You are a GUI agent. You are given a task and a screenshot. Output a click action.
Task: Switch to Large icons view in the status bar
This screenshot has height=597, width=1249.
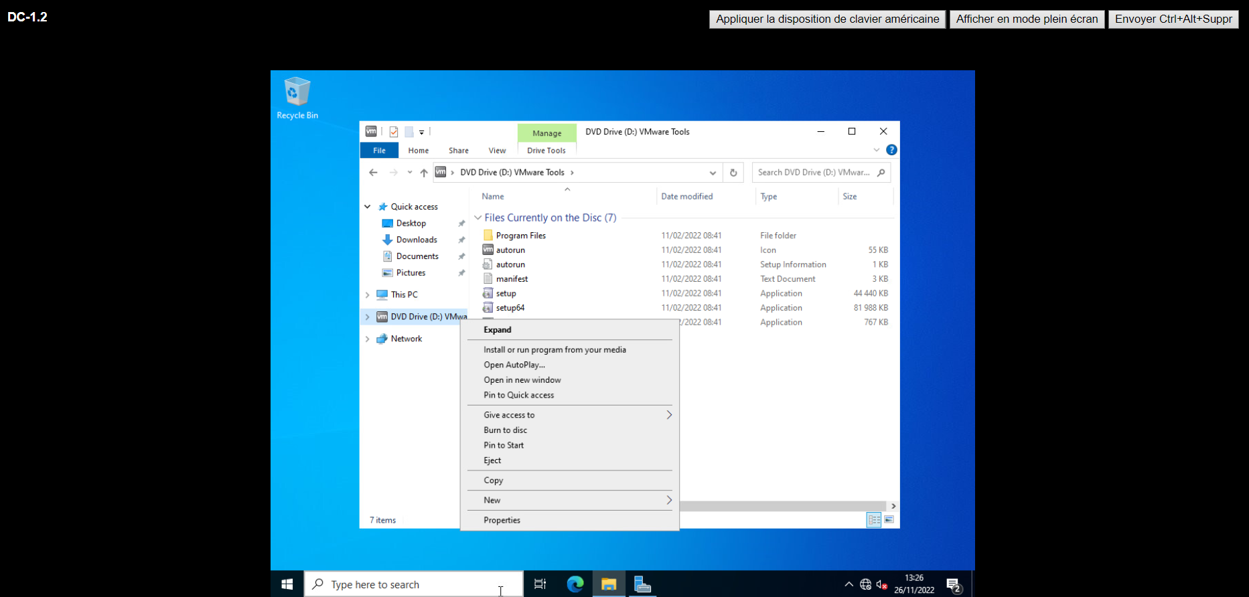[x=889, y=520]
